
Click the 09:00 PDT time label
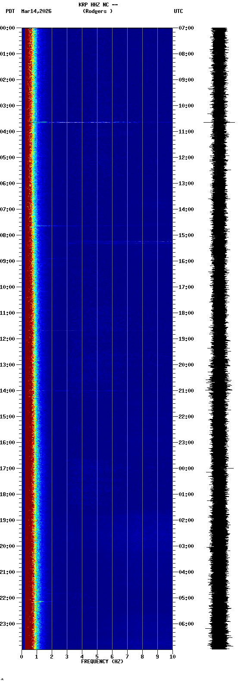tap(8, 261)
